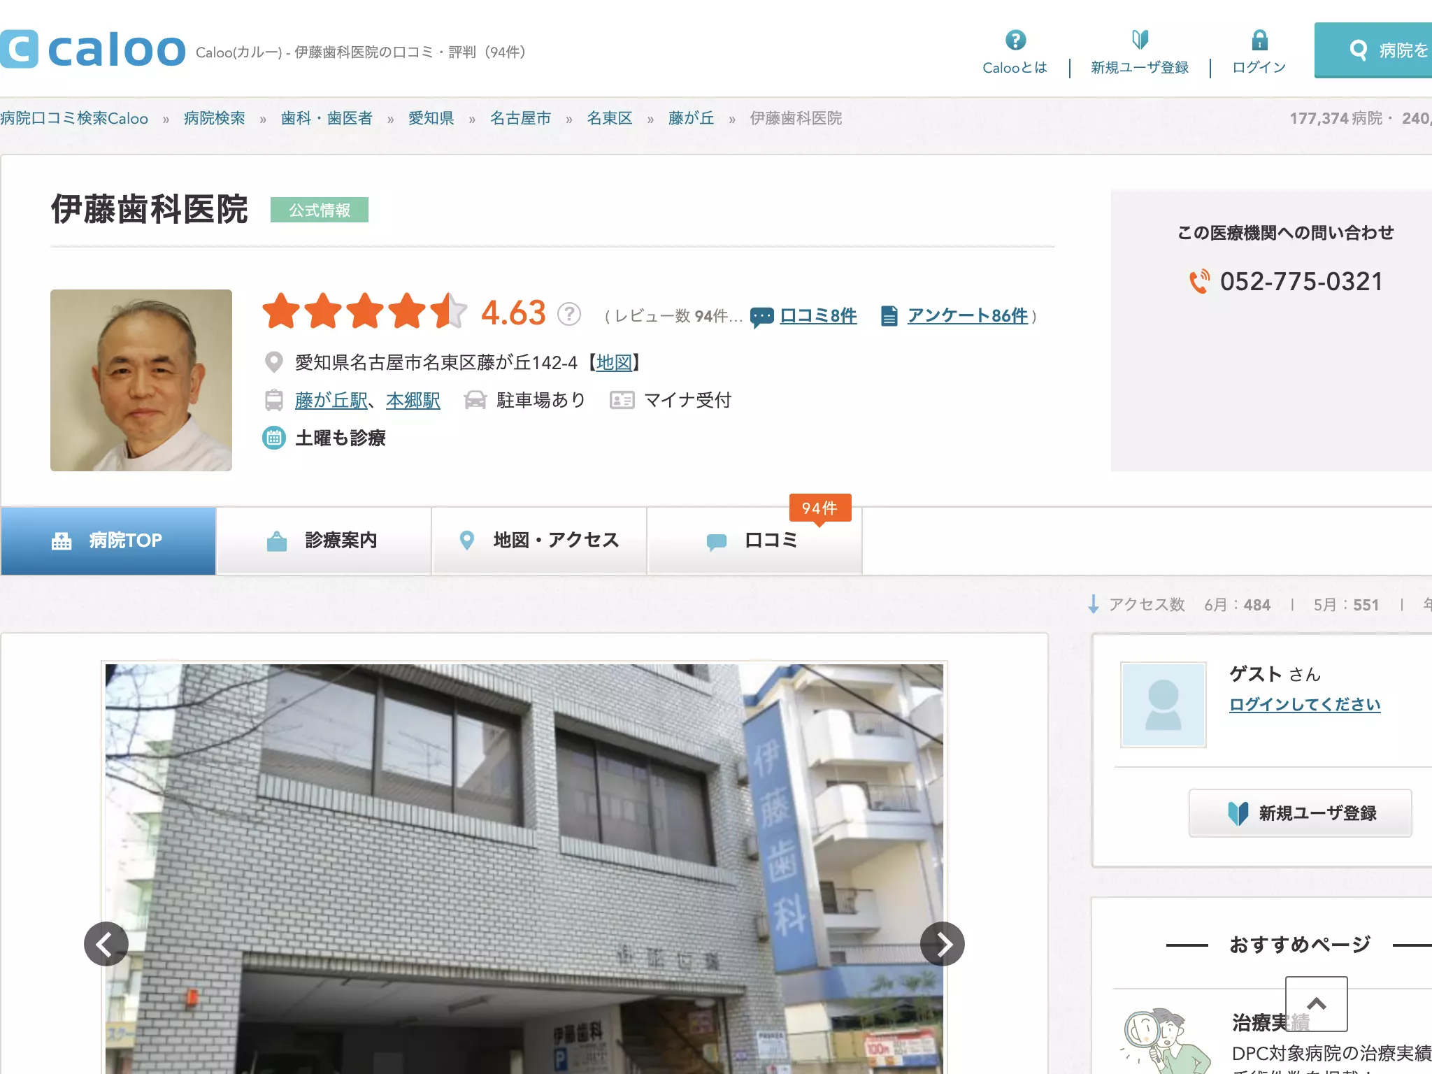Click the 新規ユーザ登録 beginner-leaf icon in the header
1432x1074 pixels.
[x=1140, y=39]
